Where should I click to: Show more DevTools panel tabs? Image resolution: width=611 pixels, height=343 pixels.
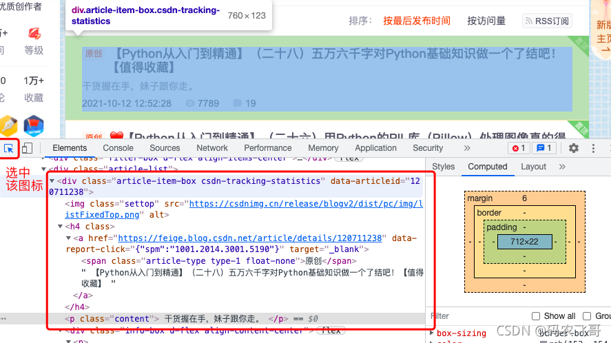[467, 148]
